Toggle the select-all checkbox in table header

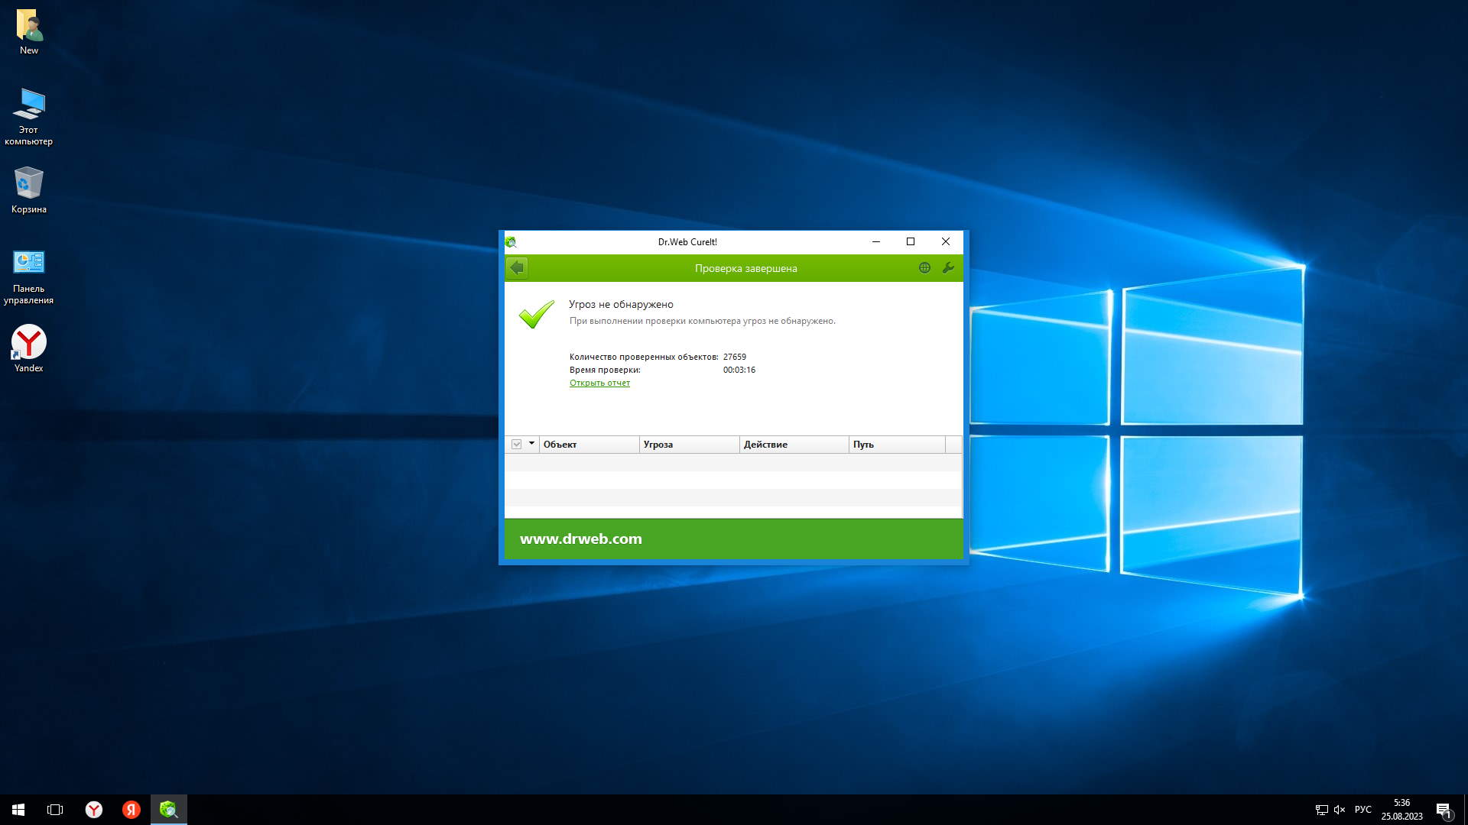pyautogui.click(x=517, y=445)
